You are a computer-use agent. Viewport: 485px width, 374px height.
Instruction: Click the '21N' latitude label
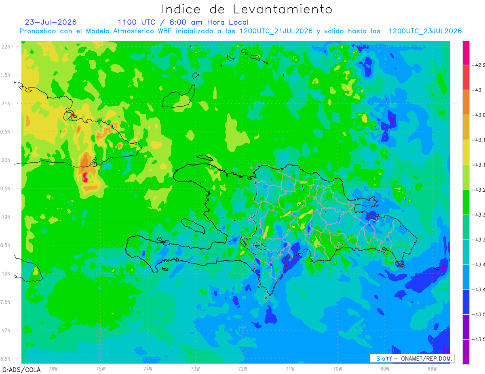tap(7, 104)
